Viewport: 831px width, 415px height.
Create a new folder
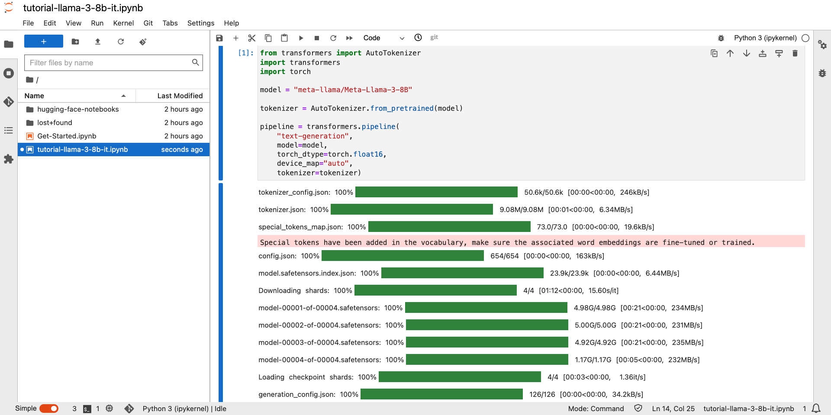coord(75,42)
